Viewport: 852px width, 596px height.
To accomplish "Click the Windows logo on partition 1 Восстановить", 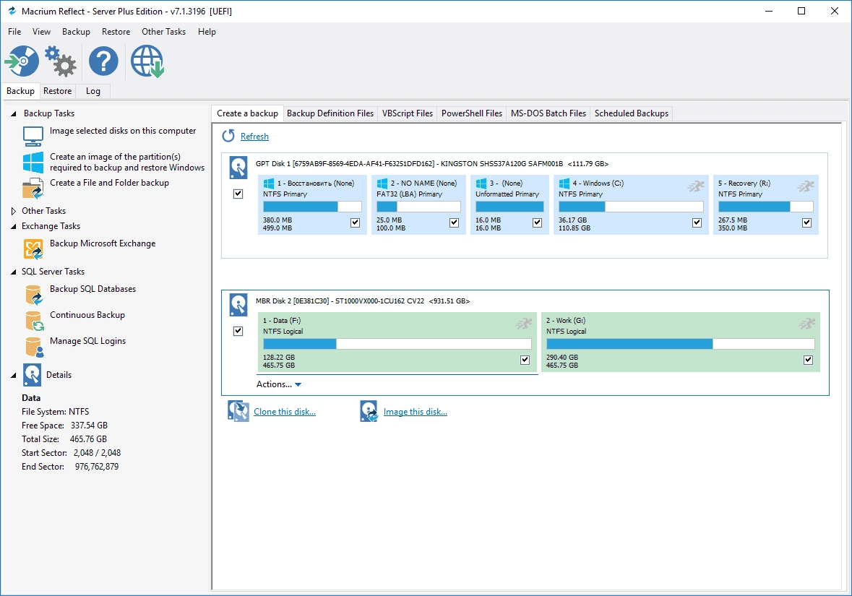I will click(x=268, y=183).
